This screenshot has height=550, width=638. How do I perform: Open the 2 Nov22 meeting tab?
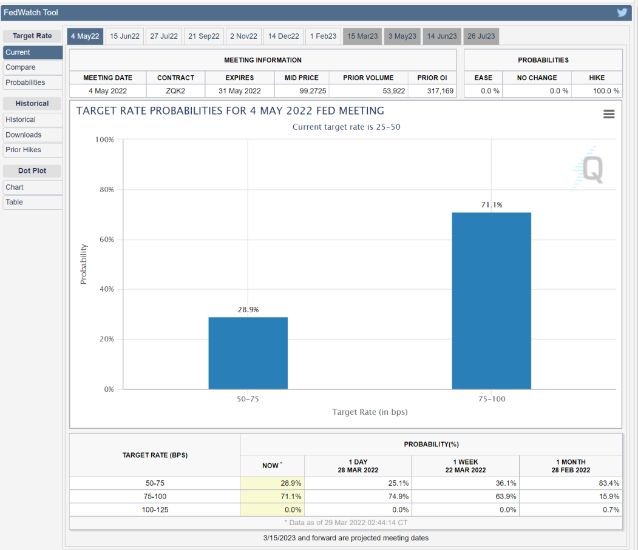click(243, 36)
